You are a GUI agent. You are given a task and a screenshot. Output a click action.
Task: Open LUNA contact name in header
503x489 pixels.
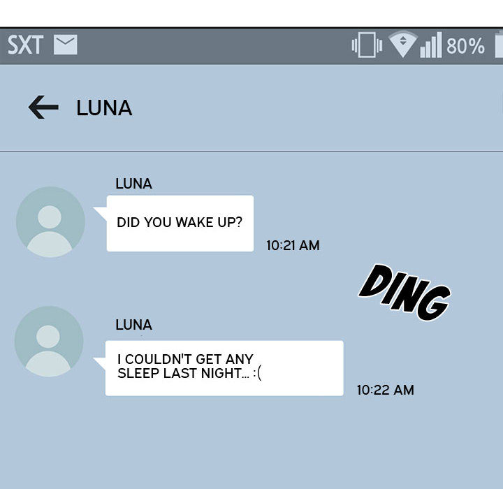(104, 108)
